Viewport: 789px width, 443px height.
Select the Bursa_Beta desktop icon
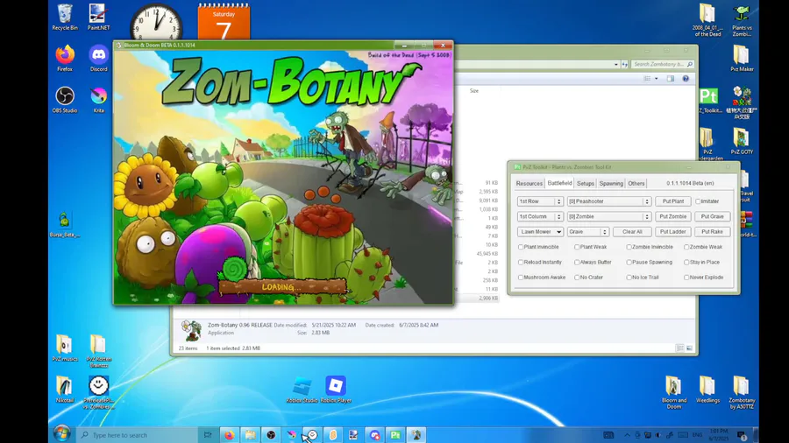(x=64, y=224)
